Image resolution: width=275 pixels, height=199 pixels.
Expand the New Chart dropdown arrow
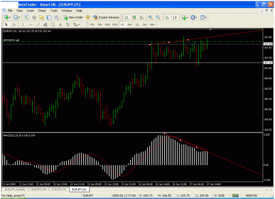(x=10, y=18)
